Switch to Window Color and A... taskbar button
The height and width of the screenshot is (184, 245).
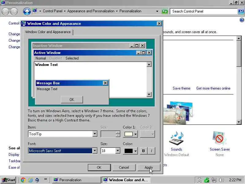click(x=126, y=180)
